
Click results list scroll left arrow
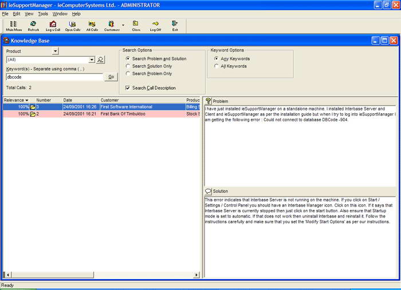[8, 275]
